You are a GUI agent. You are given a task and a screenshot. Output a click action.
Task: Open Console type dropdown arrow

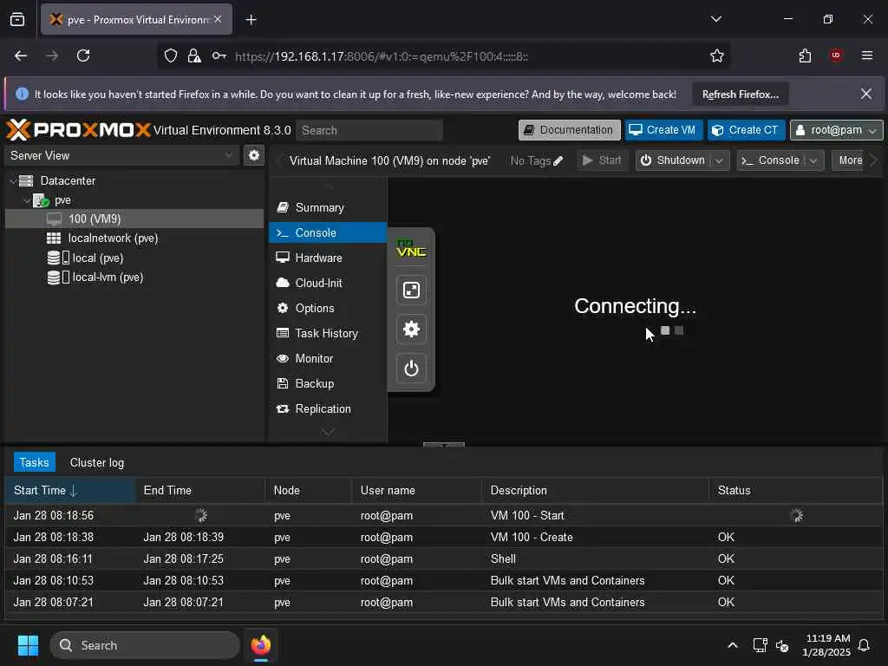[x=813, y=160]
